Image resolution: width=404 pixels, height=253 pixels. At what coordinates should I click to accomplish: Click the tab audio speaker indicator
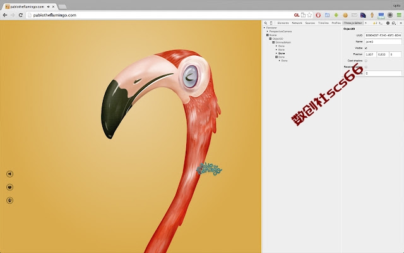coord(49,7)
